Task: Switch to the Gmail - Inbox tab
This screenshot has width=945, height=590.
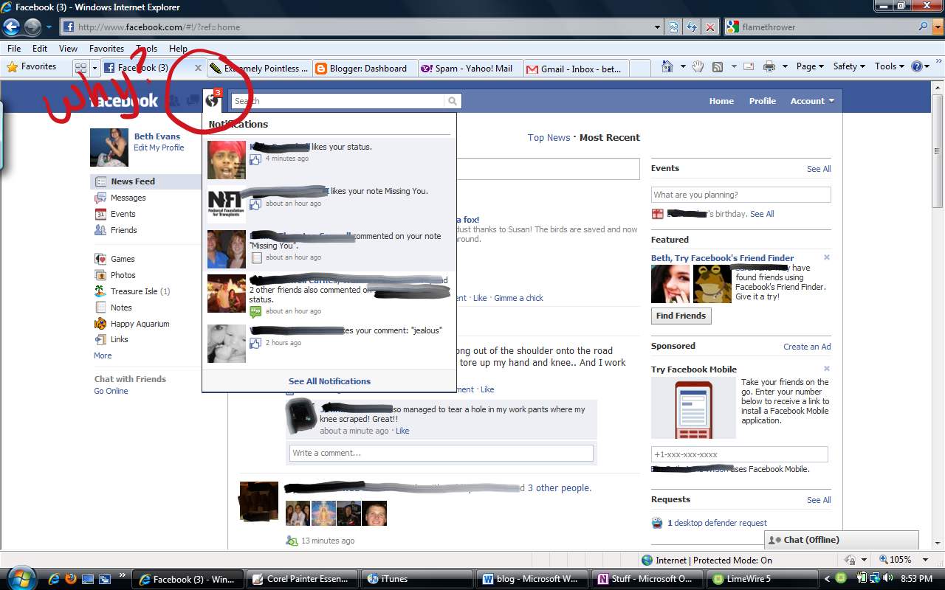Action: [575, 69]
